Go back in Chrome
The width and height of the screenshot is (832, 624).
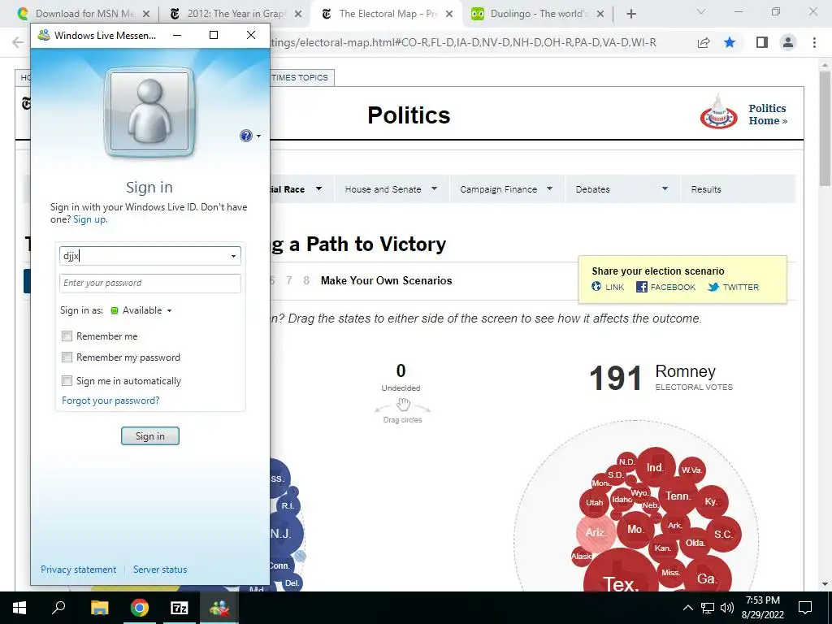pyautogui.click(x=18, y=42)
